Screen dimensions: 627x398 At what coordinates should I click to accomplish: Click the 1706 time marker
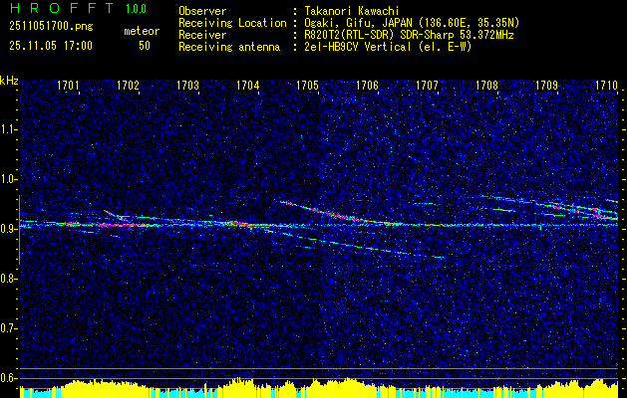pos(367,86)
